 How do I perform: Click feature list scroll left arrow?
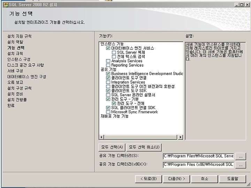[x=101, y=137]
